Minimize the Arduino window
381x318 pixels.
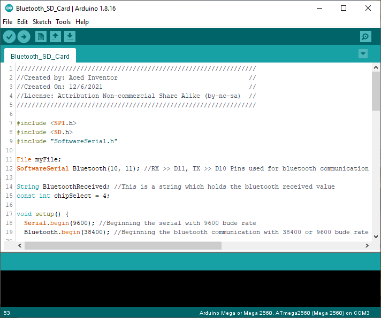pyautogui.click(x=319, y=8)
